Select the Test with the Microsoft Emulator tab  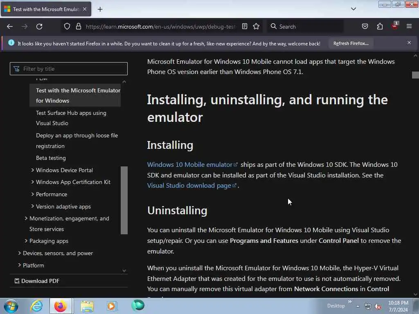[x=46, y=9]
